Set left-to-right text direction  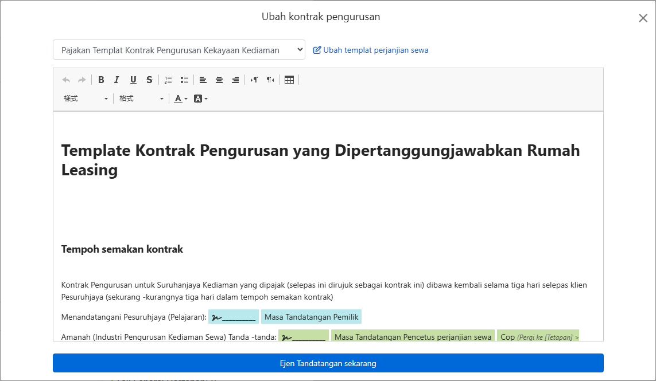tap(254, 80)
